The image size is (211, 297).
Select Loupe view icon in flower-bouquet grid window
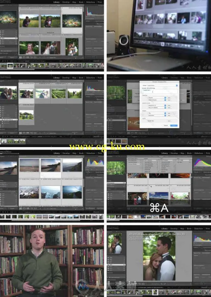[24, 57]
